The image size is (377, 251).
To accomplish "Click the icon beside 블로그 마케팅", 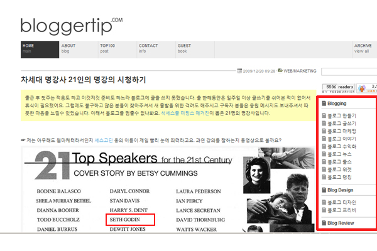I will point(324,131).
